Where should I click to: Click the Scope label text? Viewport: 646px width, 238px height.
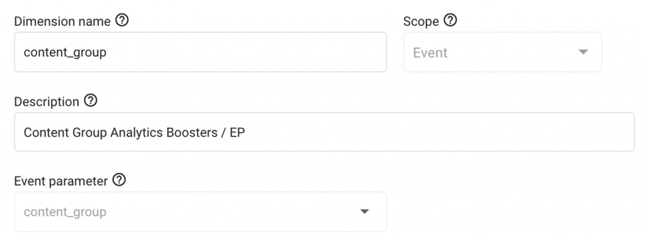click(421, 21)
